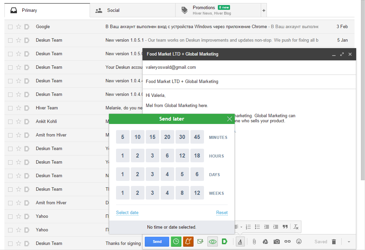Open the Google sign-in alert email
Viewport: 365px width, 250px height.
(x=179, y=26)
